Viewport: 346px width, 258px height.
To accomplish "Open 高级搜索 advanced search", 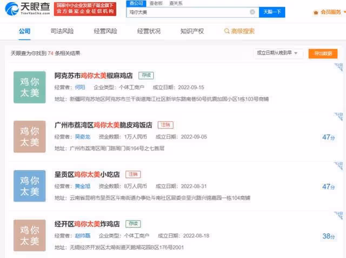I will (239, 31).
